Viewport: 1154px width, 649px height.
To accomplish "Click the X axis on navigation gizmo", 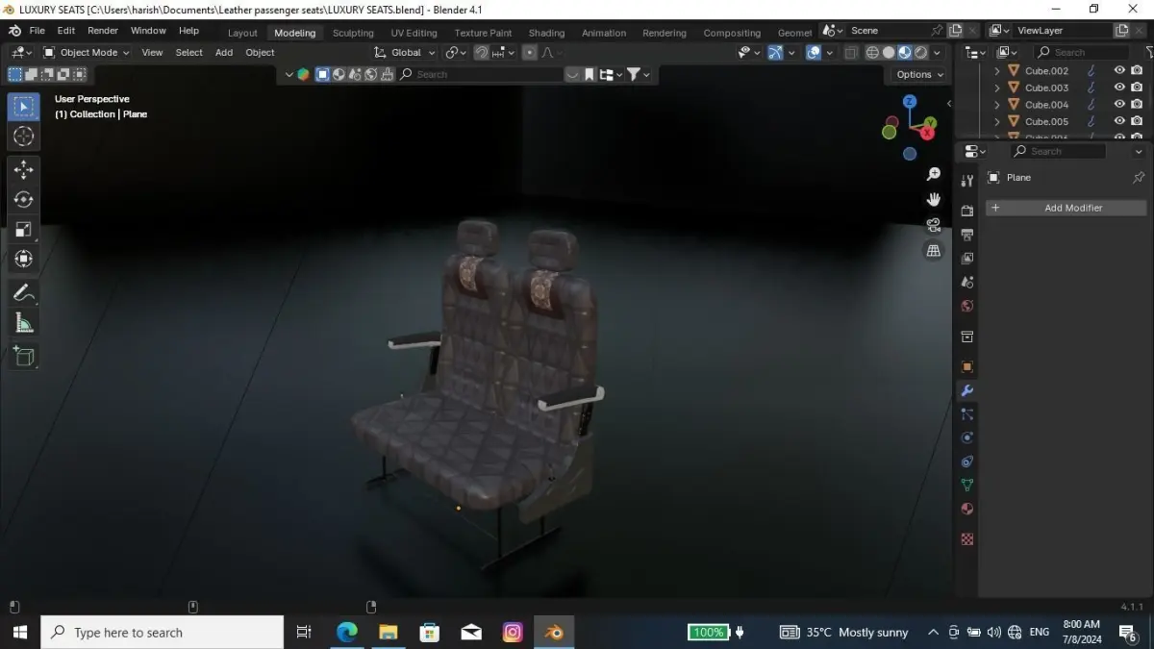I will pos(928,134).
